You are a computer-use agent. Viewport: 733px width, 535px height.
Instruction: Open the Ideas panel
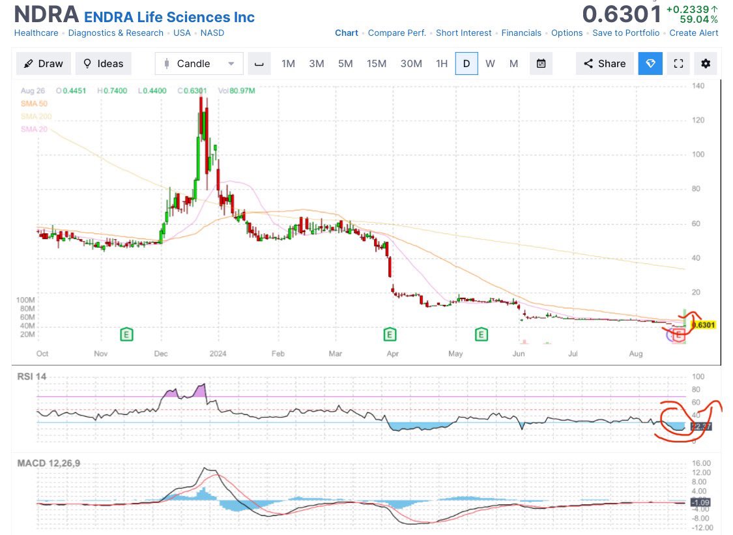(102, 63)
